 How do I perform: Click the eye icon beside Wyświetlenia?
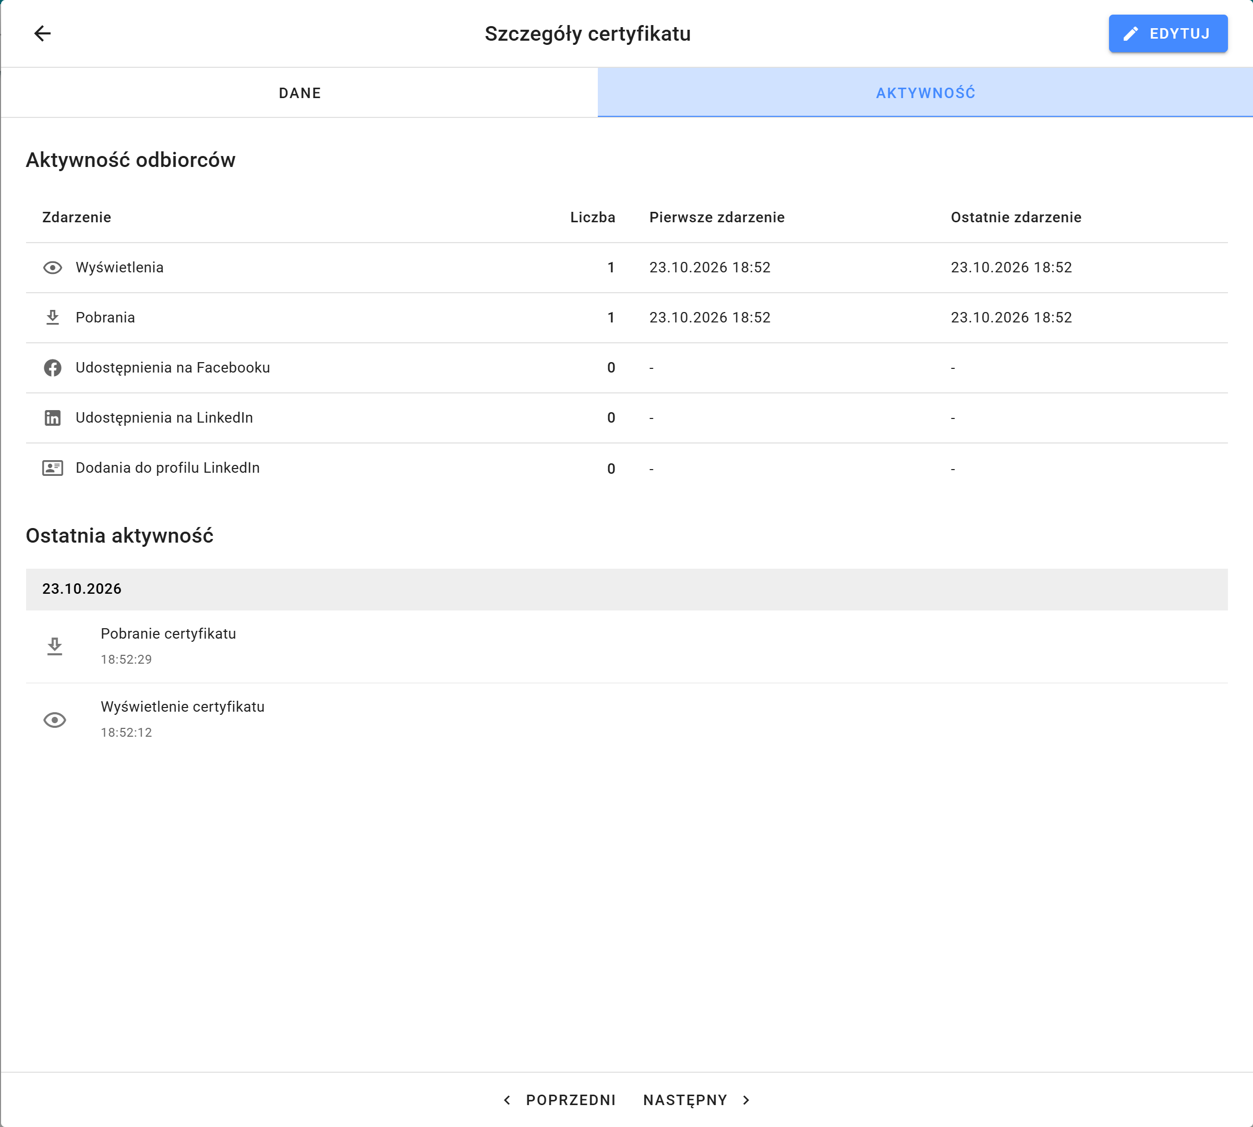click(53, 268)
